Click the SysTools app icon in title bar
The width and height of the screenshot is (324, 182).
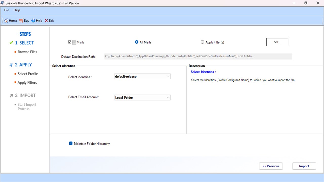[x=3, y=3]
